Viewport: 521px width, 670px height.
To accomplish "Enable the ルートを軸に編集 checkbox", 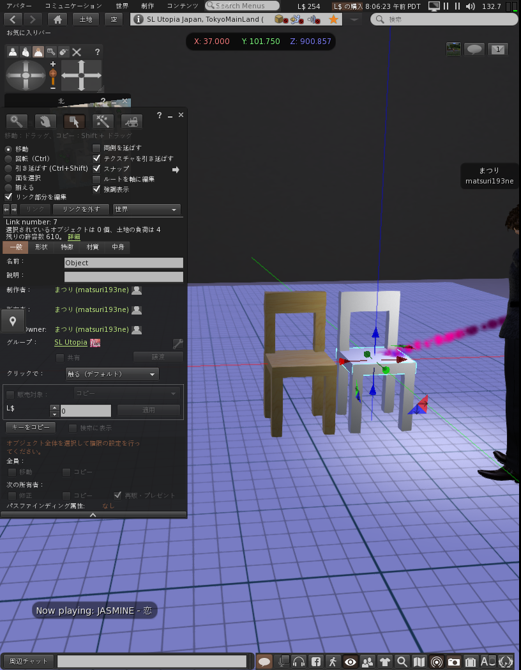I will point(96,179).
